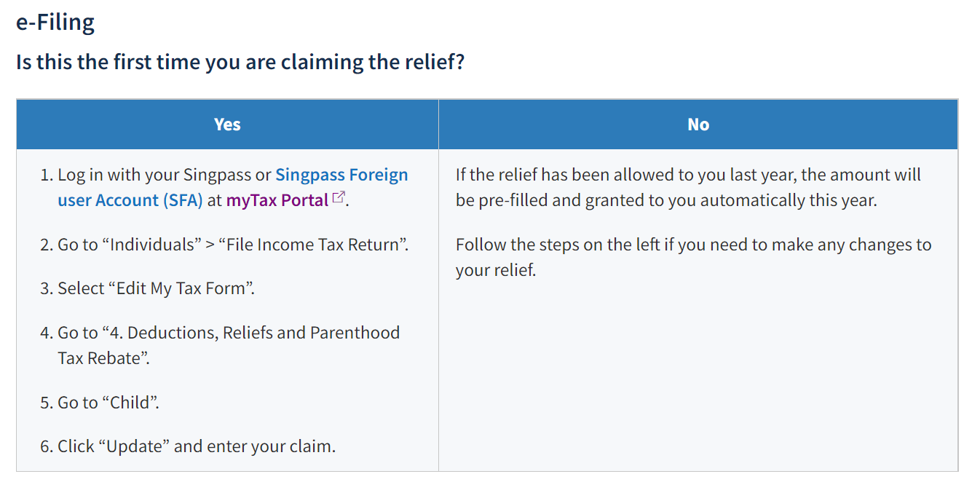Screen dimensions: 980x498
Task: Select the Yes column header
Action: click(227, 125)
